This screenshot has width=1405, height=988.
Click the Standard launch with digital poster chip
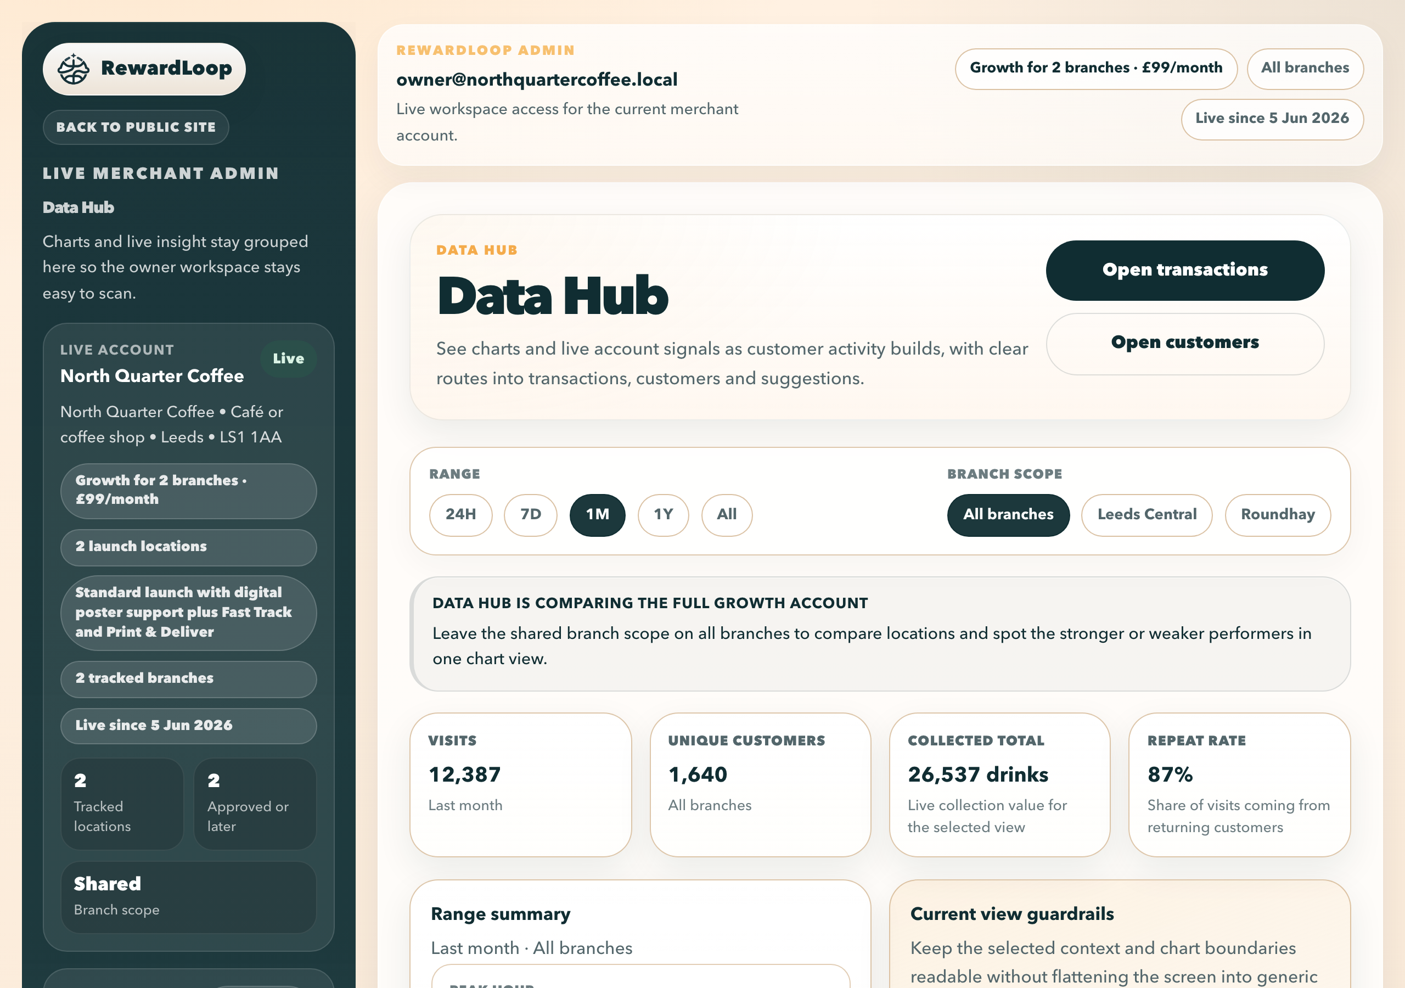point(188,612)
